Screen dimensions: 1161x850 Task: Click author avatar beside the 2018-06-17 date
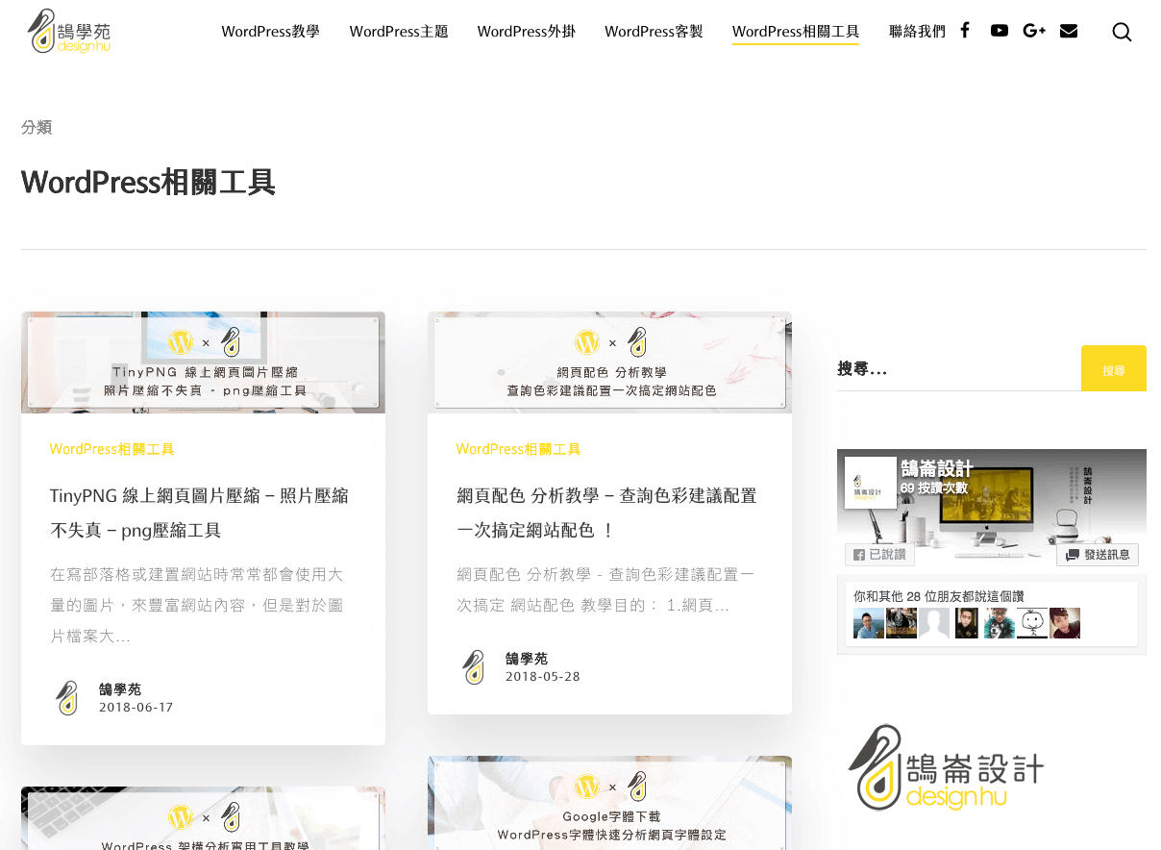(x=67, y=698)
